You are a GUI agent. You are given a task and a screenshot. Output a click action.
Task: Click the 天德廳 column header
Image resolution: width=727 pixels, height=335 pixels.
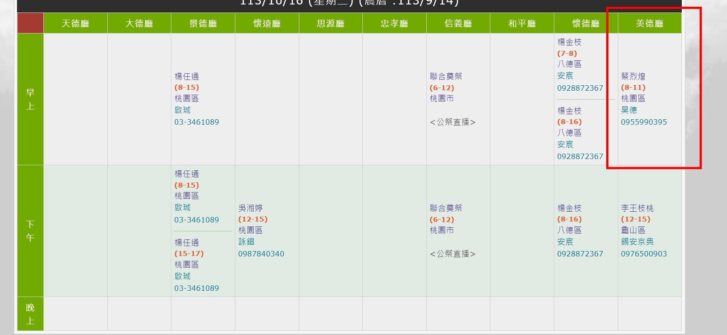point(75,24)
